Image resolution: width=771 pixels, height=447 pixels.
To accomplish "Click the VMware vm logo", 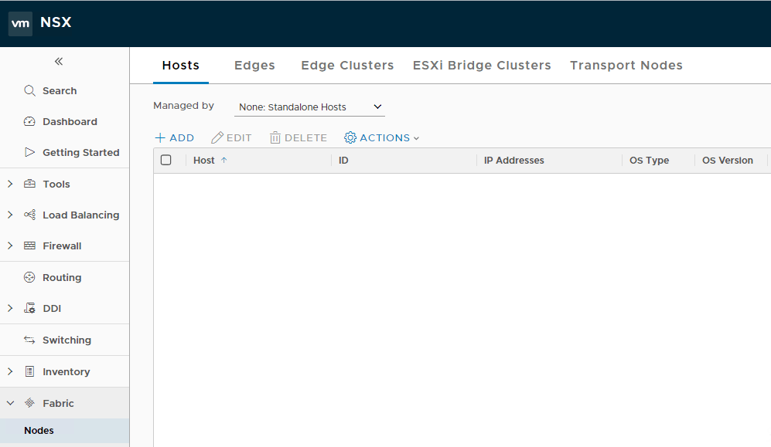I will click(20, 23).
